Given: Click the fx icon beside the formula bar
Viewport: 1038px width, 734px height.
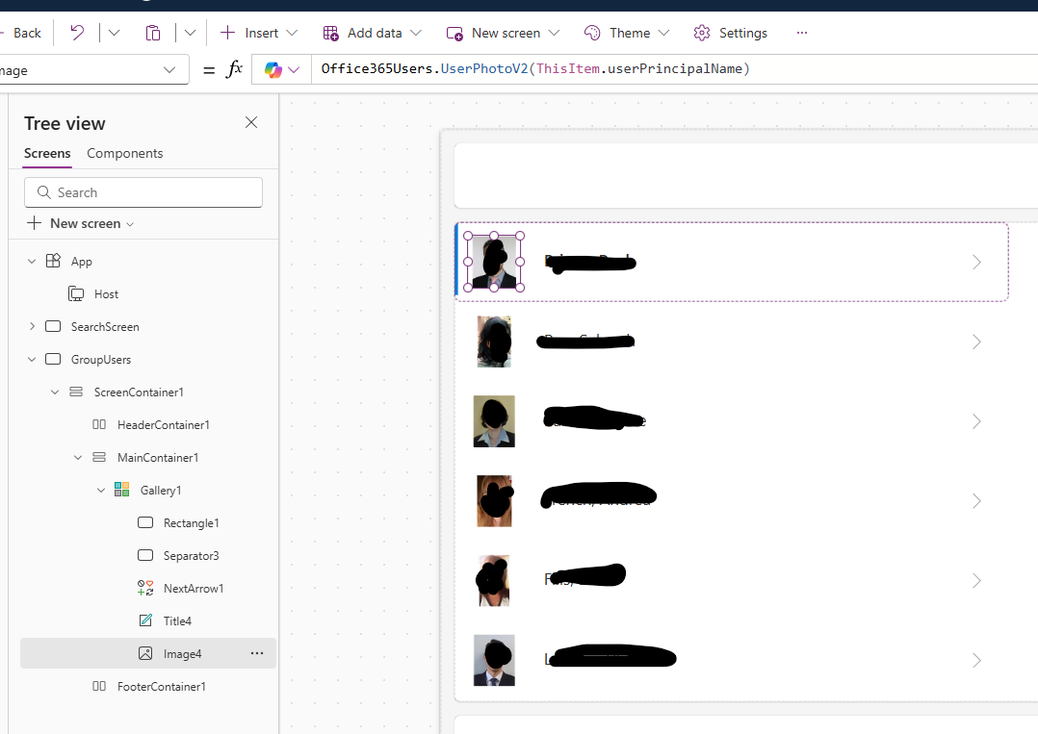Looking at the screenshot, I should (234, 68).
